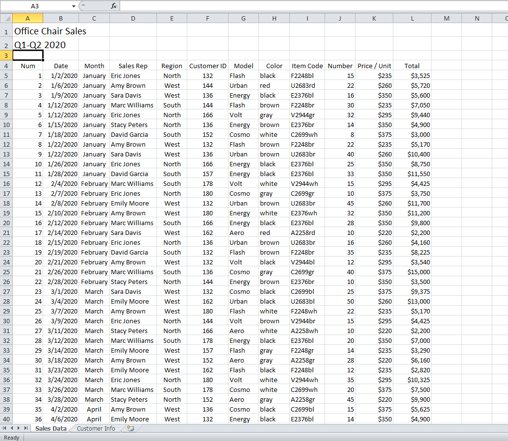Image resolution: width=508 pixels, height=441 pixels.
Task: Select date cell 2/8/2020
Action: click(61, 204)
